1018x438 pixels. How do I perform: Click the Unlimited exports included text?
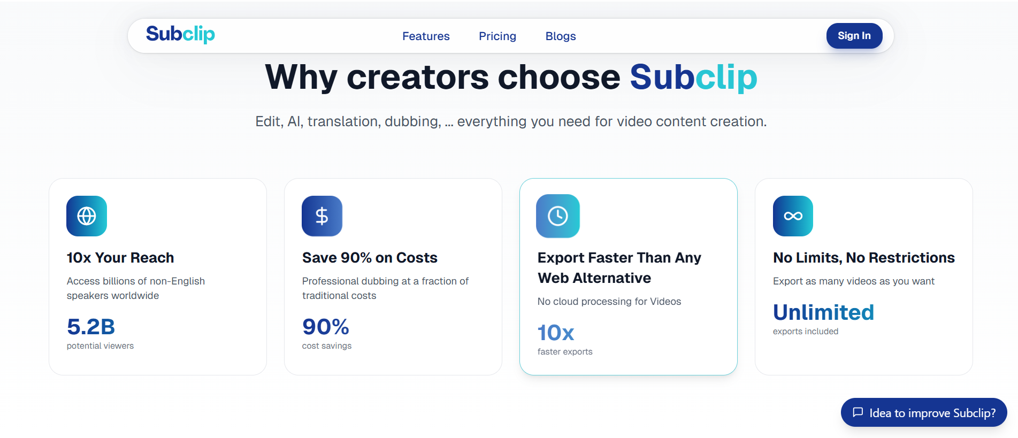click(823, 312)
